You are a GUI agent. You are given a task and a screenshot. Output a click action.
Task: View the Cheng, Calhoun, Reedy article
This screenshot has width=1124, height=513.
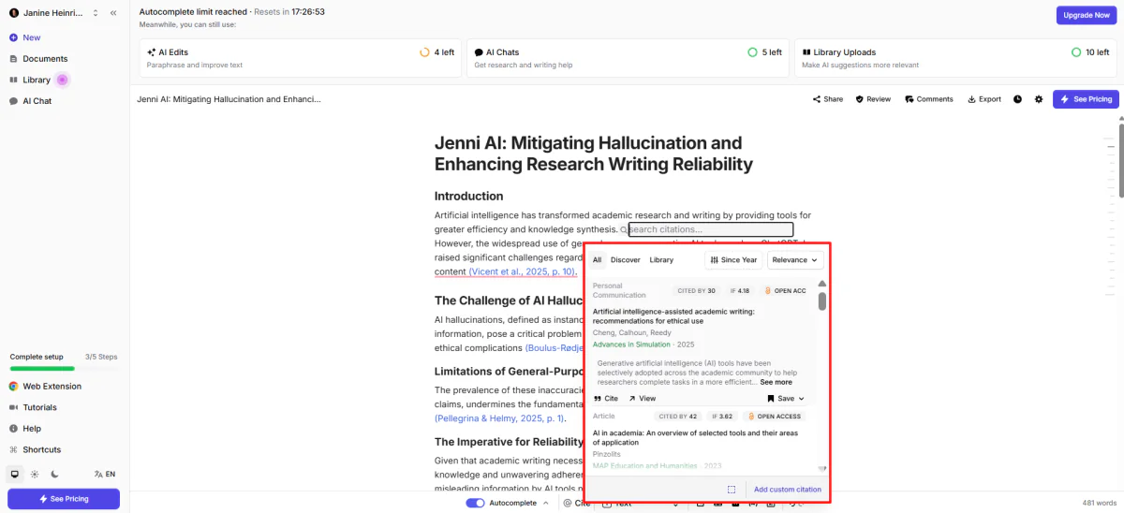point(642,399)
